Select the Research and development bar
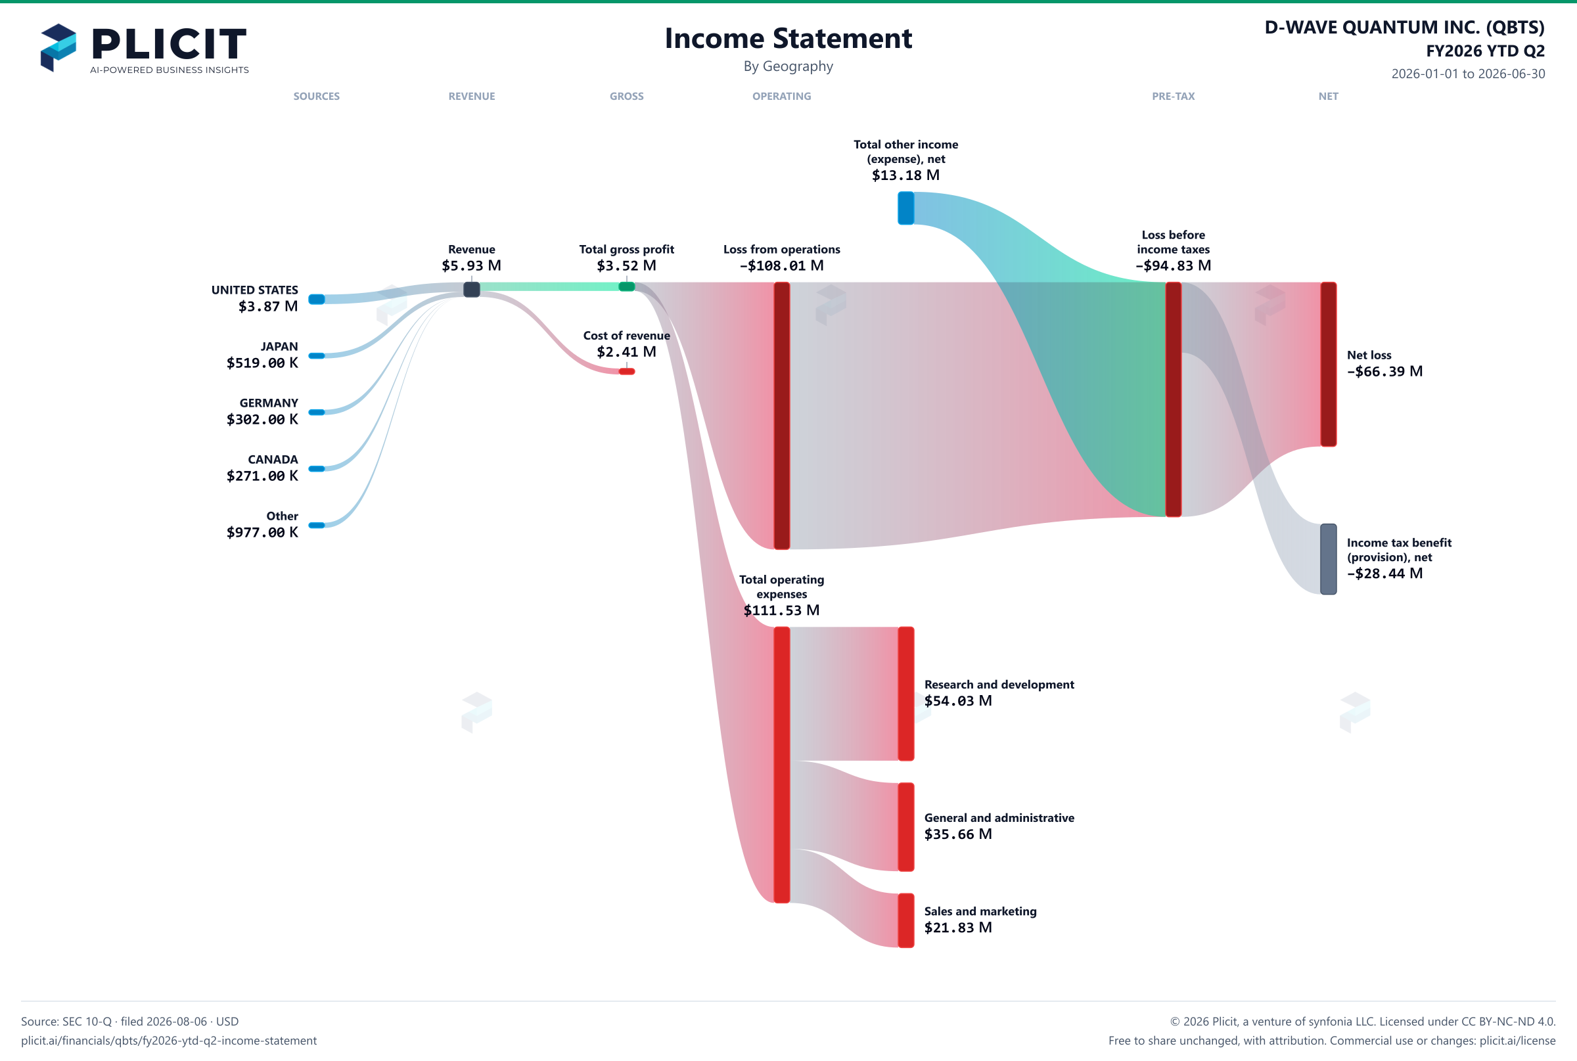The image size is (1577, 1061). pos(905,694)
